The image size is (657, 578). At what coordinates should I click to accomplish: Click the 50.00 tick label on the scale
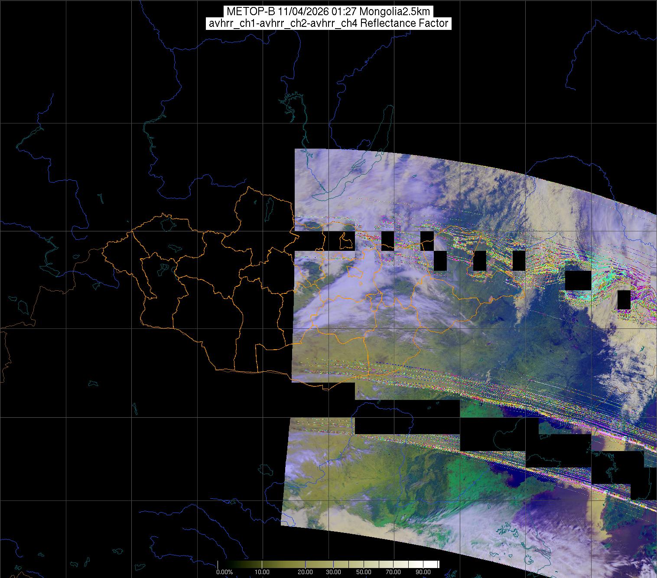pos(364,572)
